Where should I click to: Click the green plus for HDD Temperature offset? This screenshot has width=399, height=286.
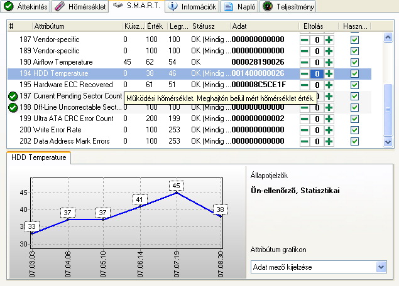click(329, 73)
